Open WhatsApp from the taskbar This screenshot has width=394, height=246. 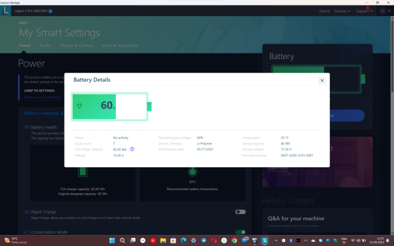tap(224, 240)
